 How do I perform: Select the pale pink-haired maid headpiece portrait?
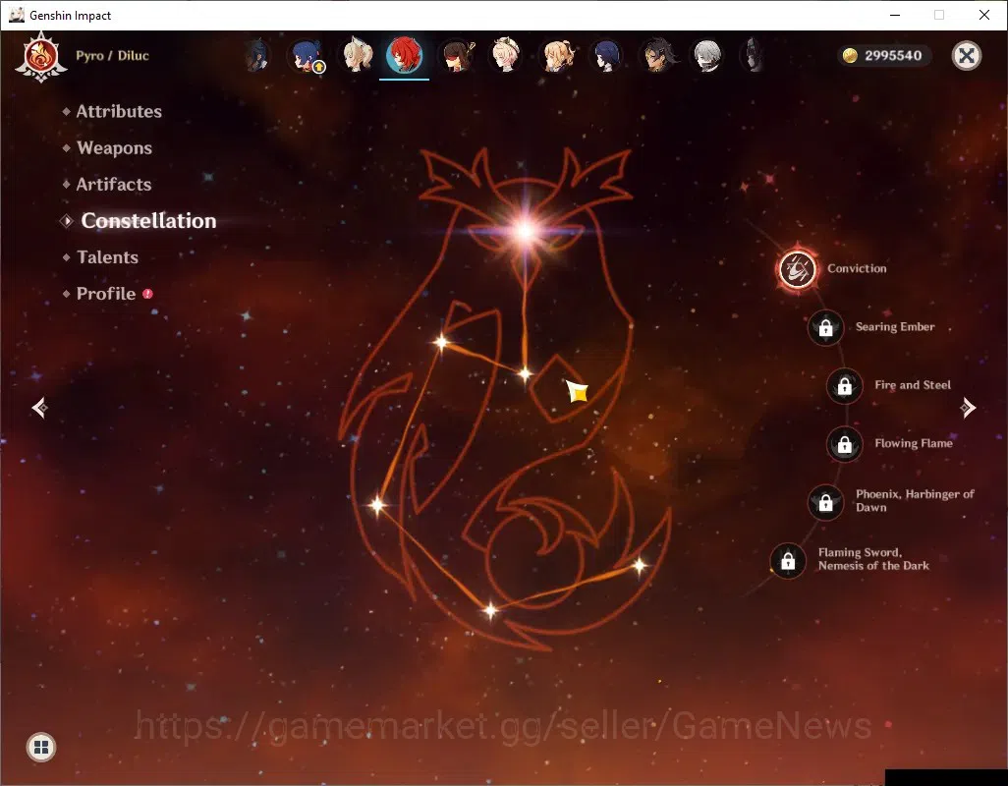(505, 55)
